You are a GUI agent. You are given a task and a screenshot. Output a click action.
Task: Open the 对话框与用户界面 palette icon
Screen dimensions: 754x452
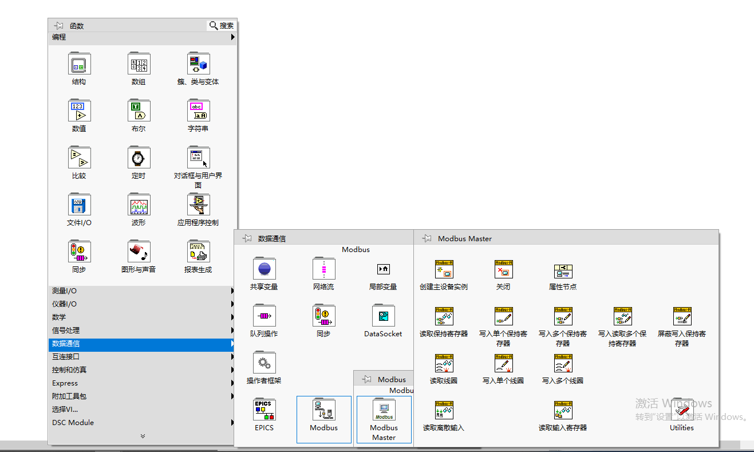pos(198,158)
